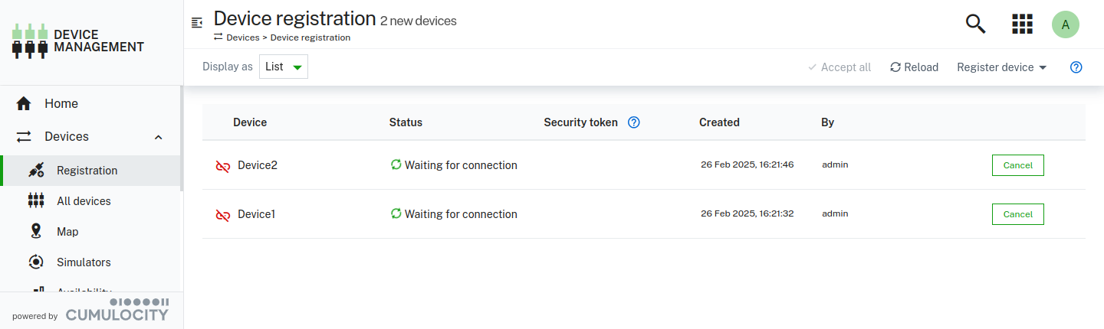Click the Status column header

pos(406,122)
